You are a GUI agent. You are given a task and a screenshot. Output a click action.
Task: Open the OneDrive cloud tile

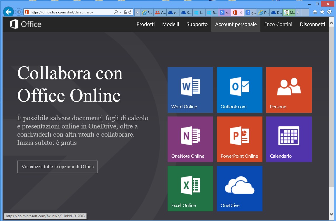click(x=239, y=188)
